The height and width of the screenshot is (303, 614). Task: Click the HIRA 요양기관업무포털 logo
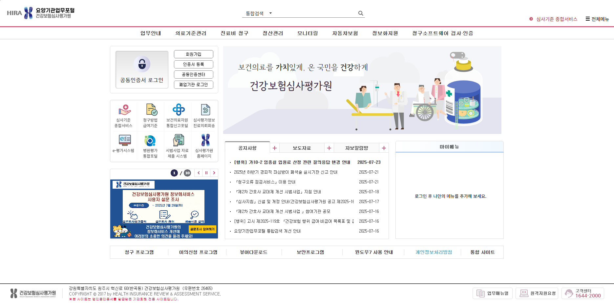41,13
